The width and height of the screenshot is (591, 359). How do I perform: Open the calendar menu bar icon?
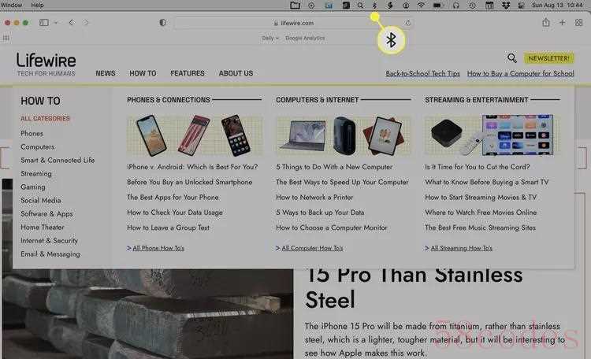click(489, 6)
